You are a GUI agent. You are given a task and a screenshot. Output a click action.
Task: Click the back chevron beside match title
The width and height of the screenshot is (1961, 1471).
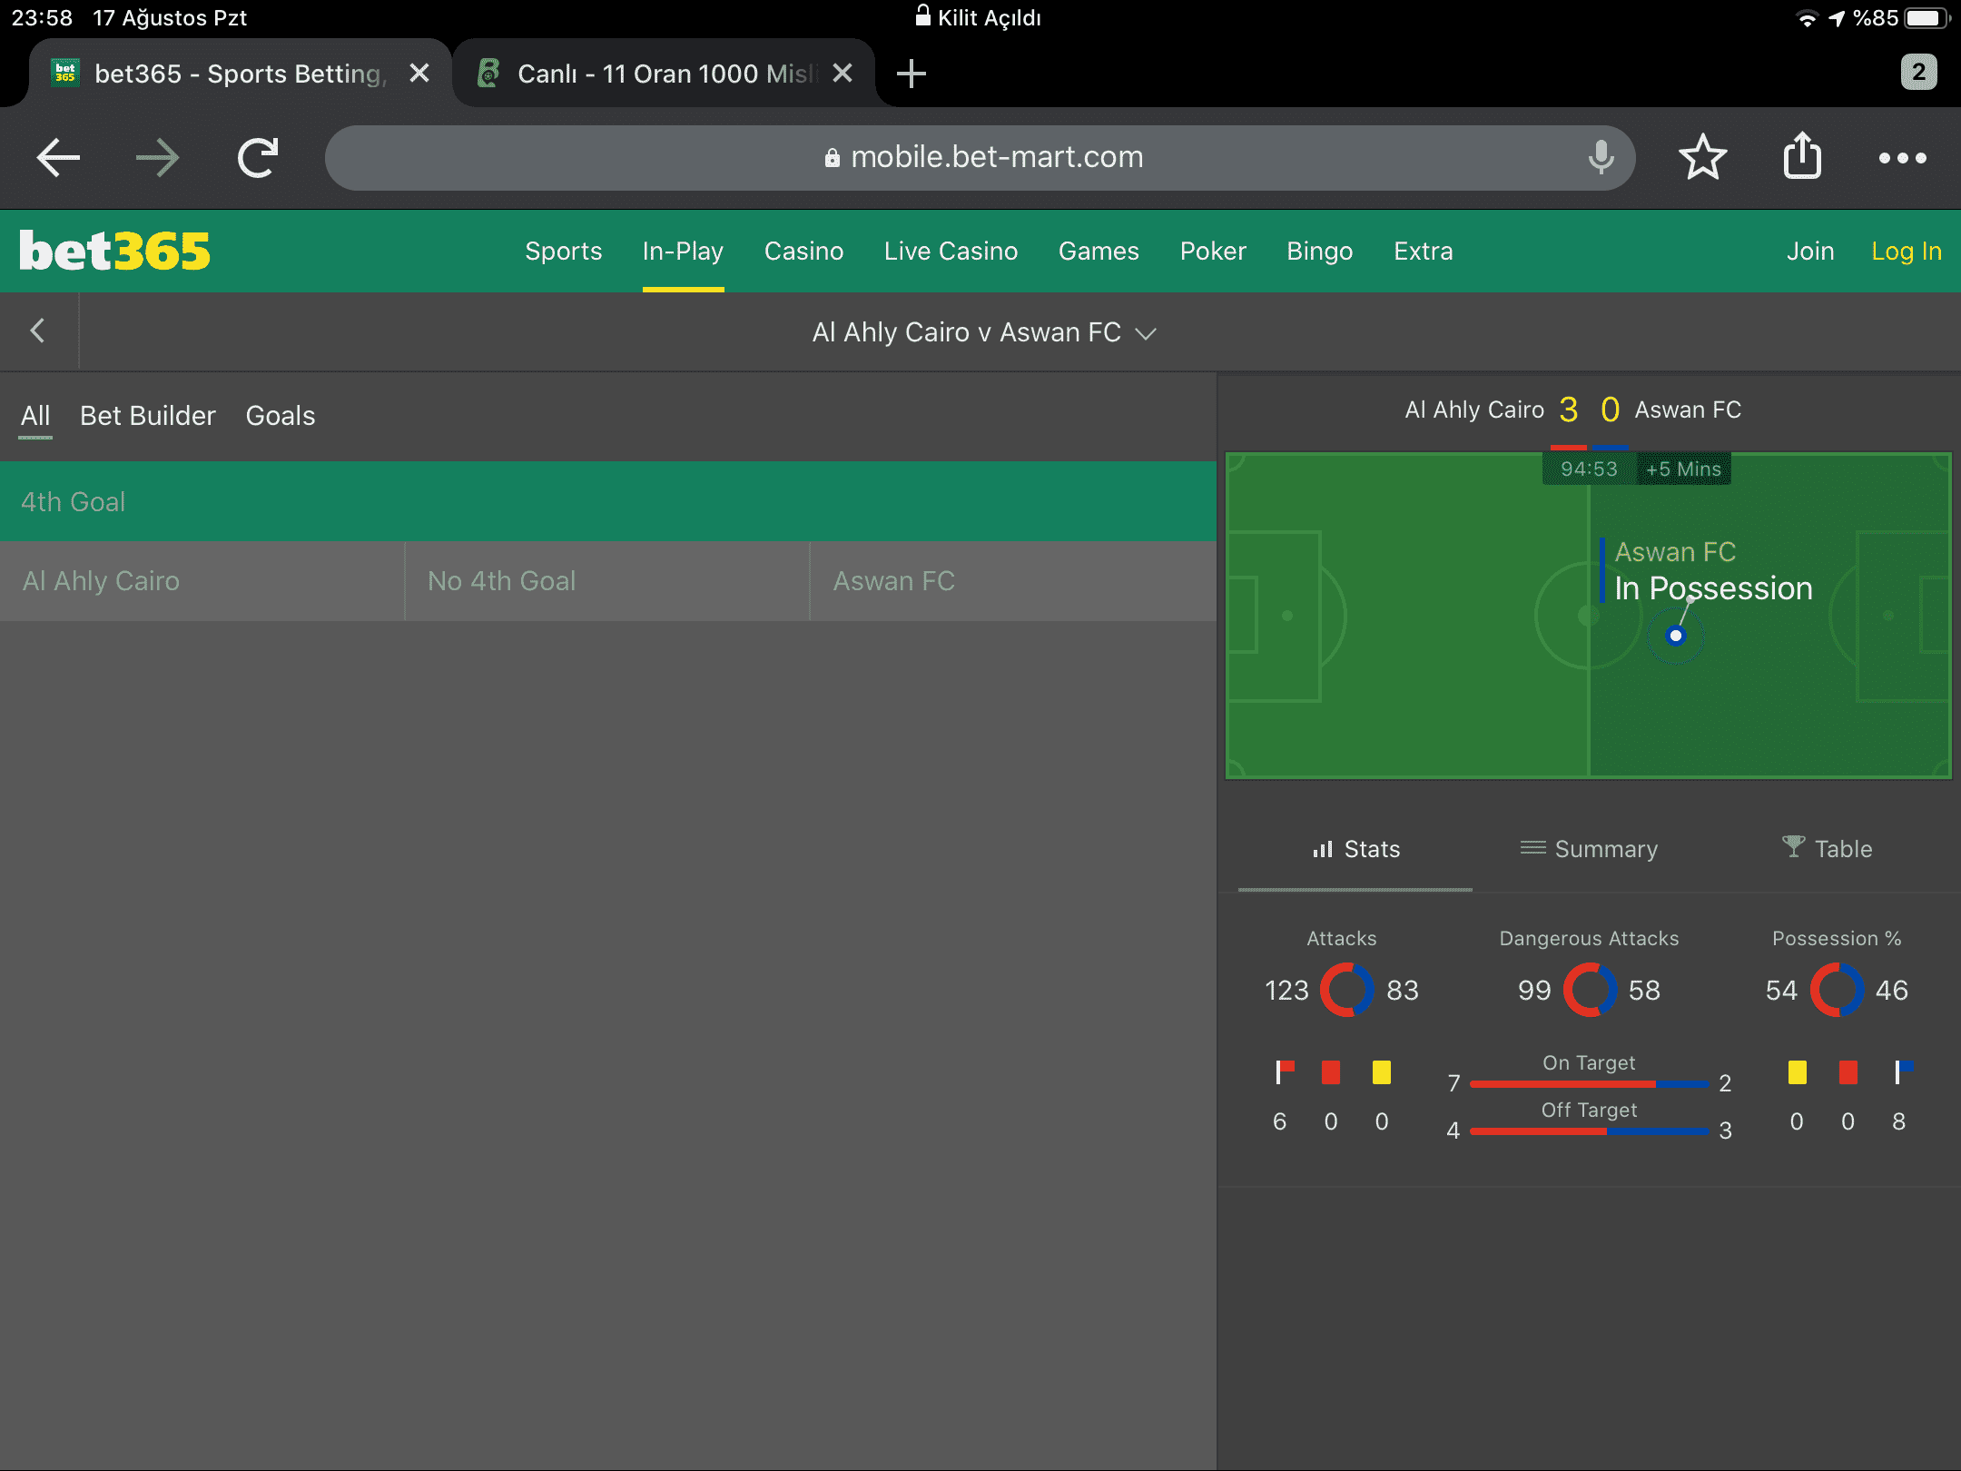[x=38, y=331]
